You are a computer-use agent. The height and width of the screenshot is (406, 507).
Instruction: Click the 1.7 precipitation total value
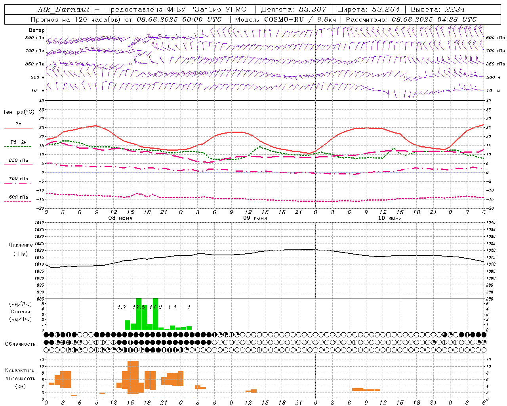click(122, 307)
